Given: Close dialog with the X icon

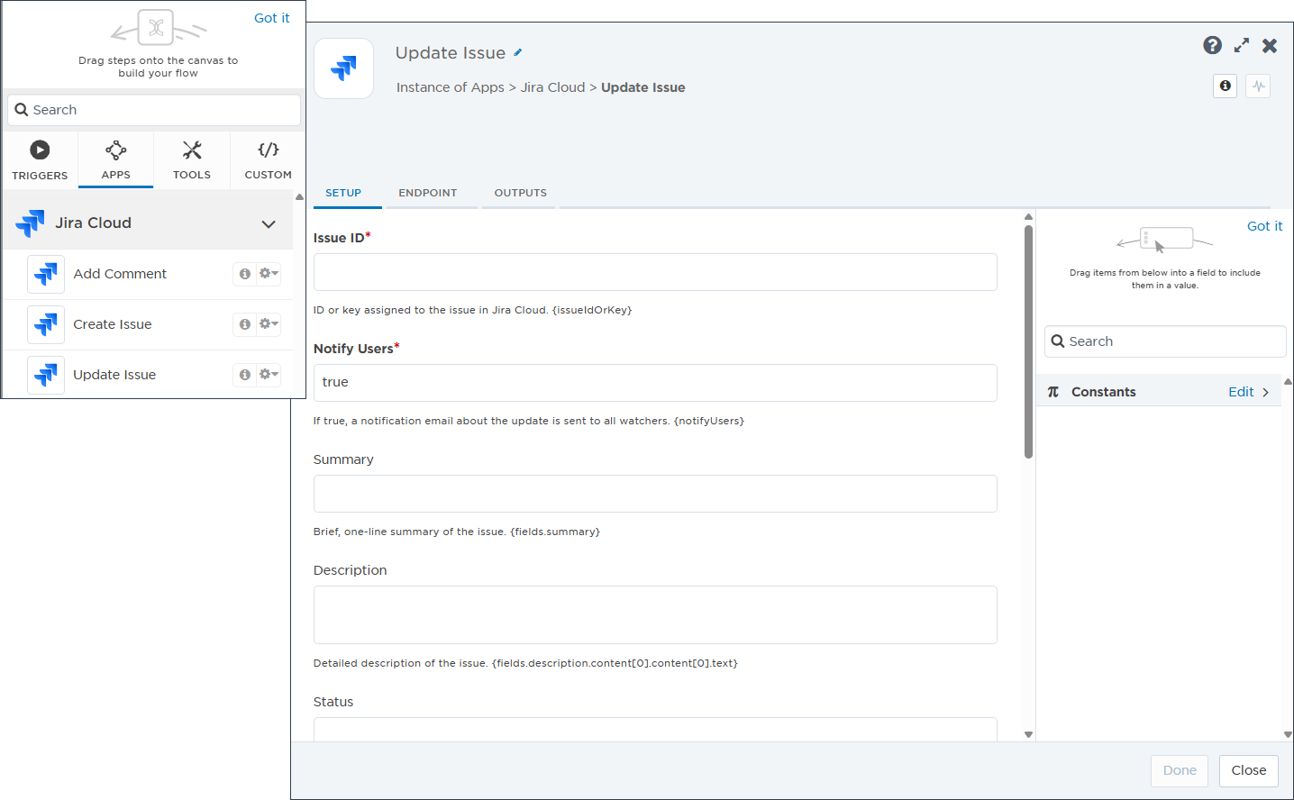Looking at the screenshot, I should 1270,45.
